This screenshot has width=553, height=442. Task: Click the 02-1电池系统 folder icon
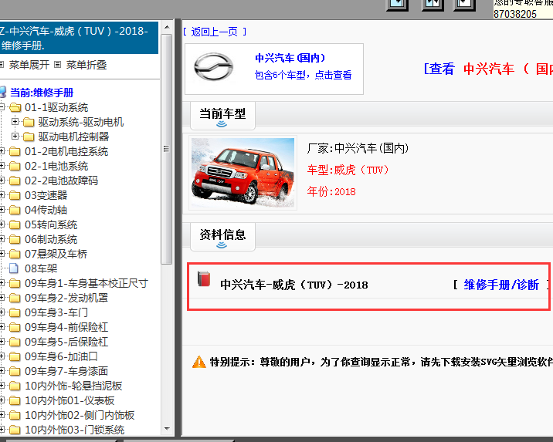pyautogui.click(x=15, y=166)
